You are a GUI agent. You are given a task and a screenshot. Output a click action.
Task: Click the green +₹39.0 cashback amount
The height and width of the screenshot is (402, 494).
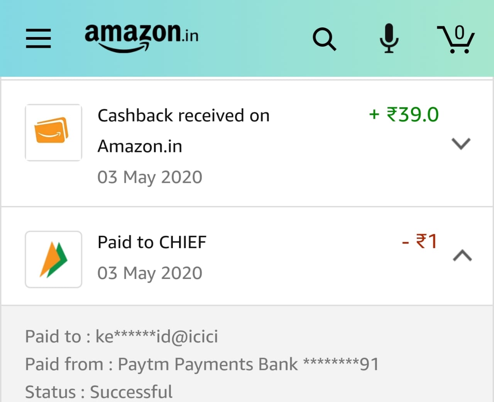pos(404,115)
